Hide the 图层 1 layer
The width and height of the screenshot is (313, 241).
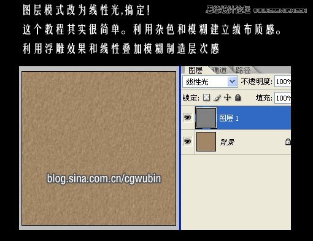[188, 118]
